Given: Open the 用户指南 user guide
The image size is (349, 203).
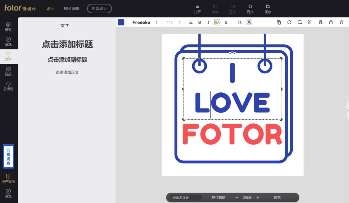Looking at the screenshot, I should (8, 178).
